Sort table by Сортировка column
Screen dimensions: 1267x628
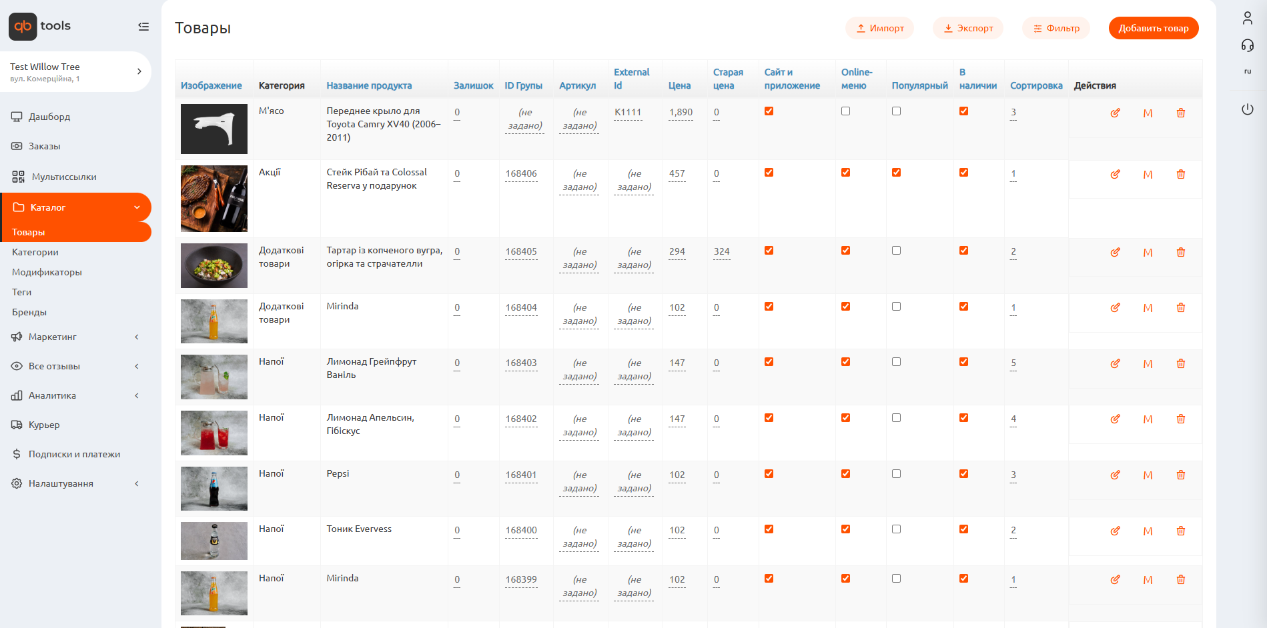1036,86
